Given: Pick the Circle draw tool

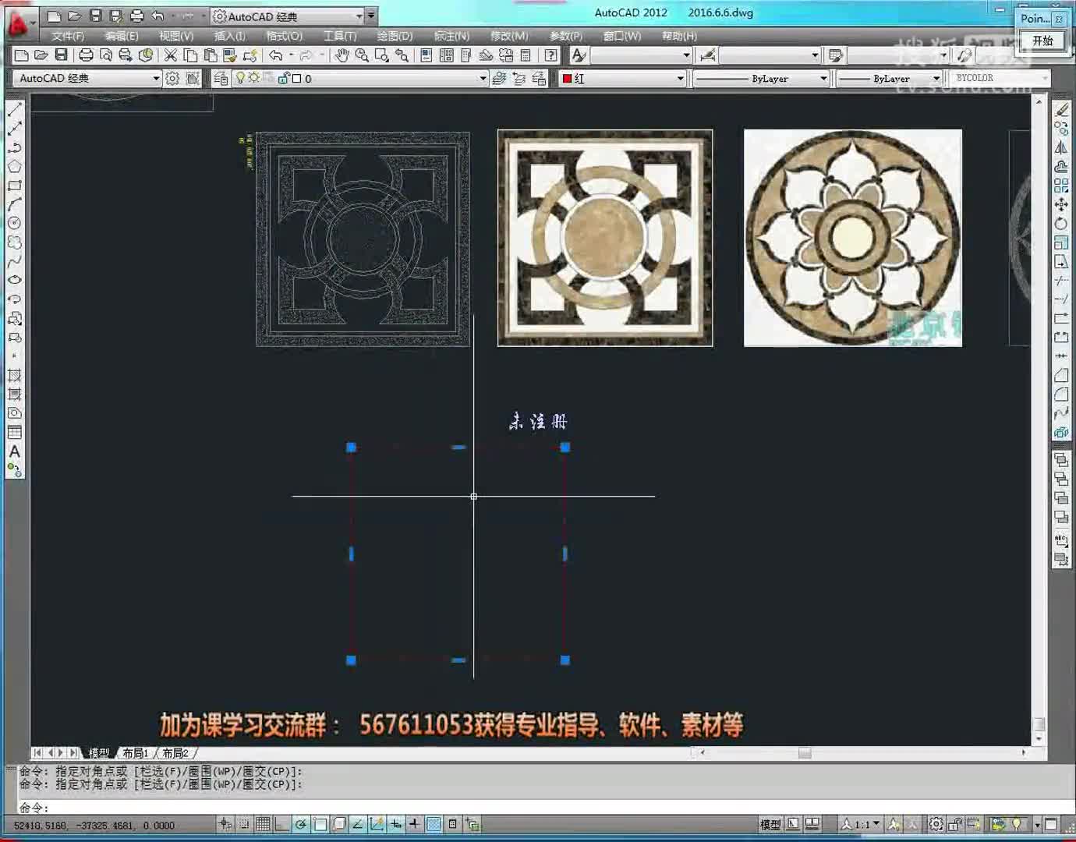Looking at the screenshot, I should pos(14,223).
